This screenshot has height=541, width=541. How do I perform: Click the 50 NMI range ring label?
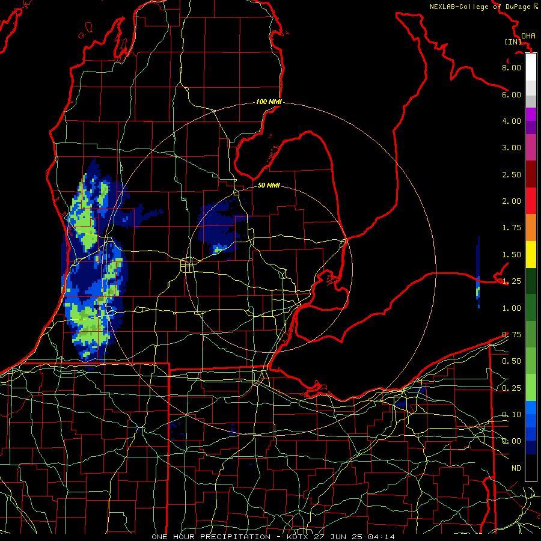(269, 185)
